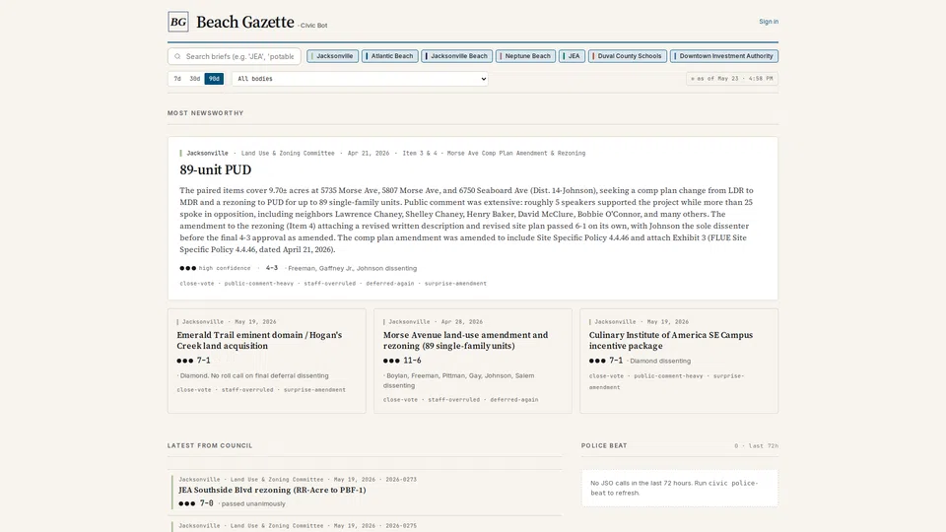Click the Latest From Council heading
The height and width of the screenshot is (532, 946).
tap(210, 445)
